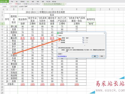
Task: Click the red 缺考 cell in column F
Action: point(52,38)
